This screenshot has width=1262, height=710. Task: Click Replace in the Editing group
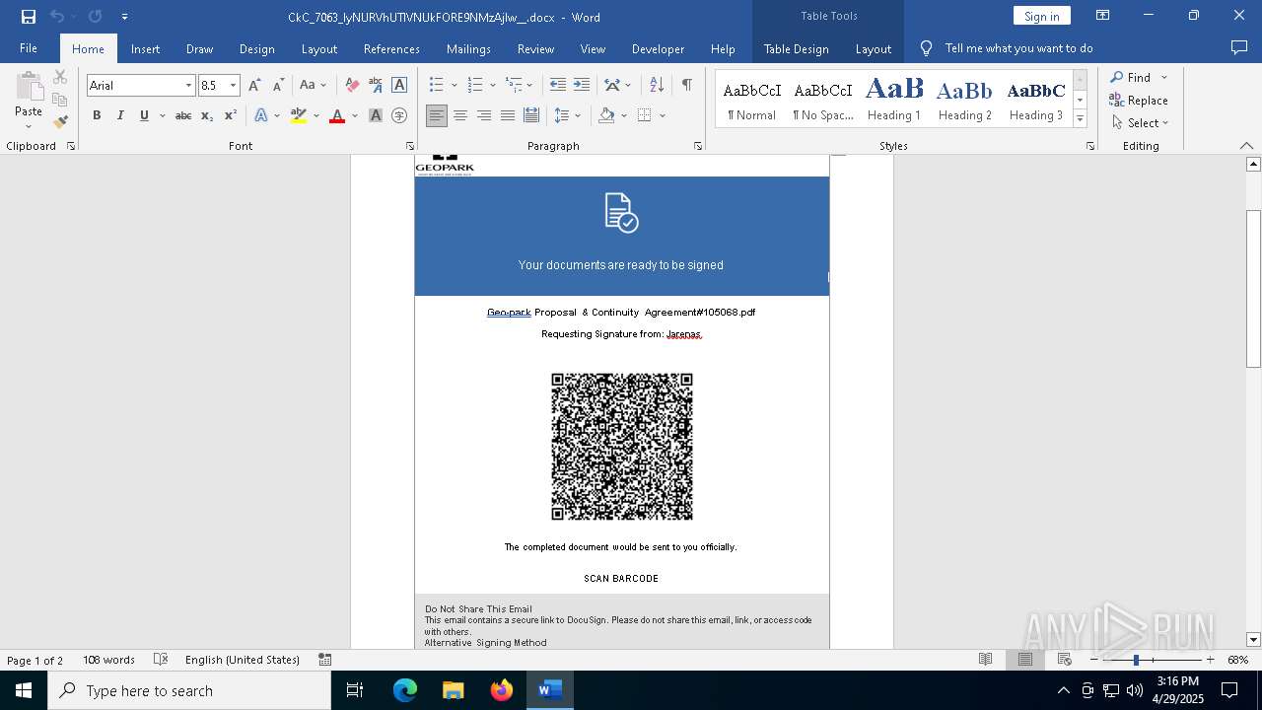[1139, 100]
